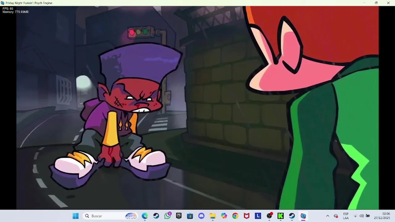Open the green K app icon
395x222 pixels.
click(x=281, y=216)
